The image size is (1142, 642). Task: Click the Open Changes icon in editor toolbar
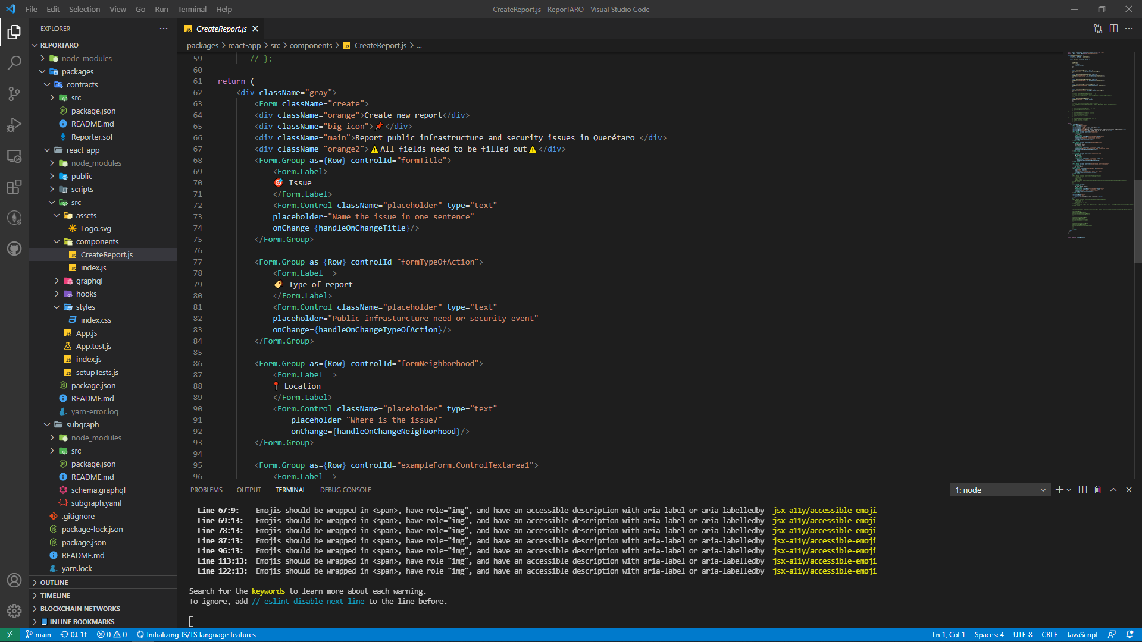(x=1098, y=29)
